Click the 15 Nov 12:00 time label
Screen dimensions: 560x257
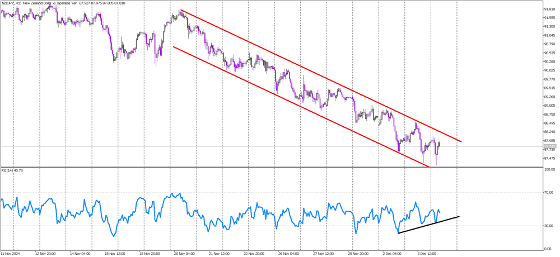point(115,254)
